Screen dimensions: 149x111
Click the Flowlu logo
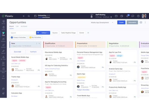[7, 16]
